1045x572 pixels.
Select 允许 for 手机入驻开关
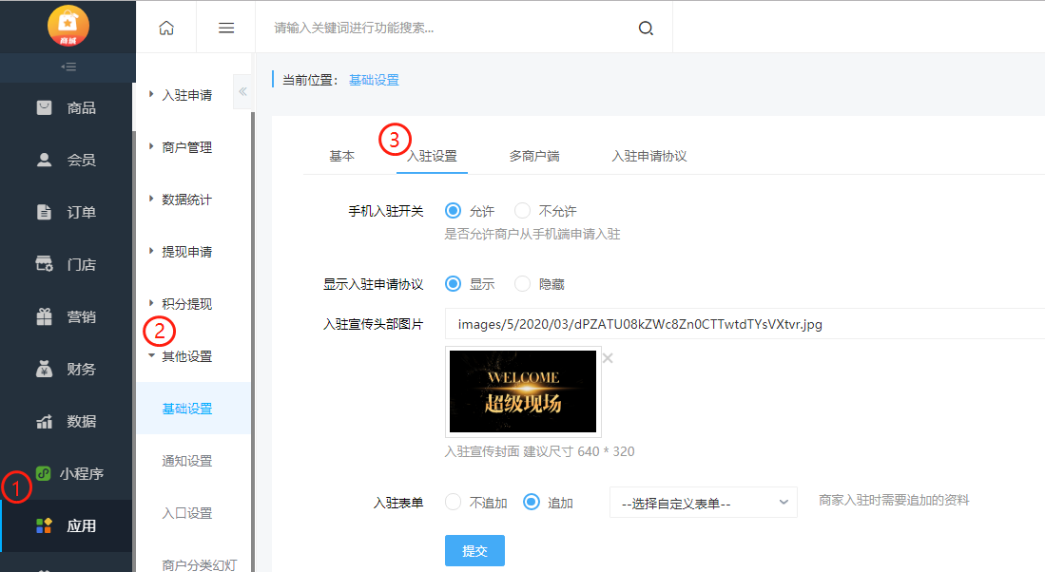(453, 211)
